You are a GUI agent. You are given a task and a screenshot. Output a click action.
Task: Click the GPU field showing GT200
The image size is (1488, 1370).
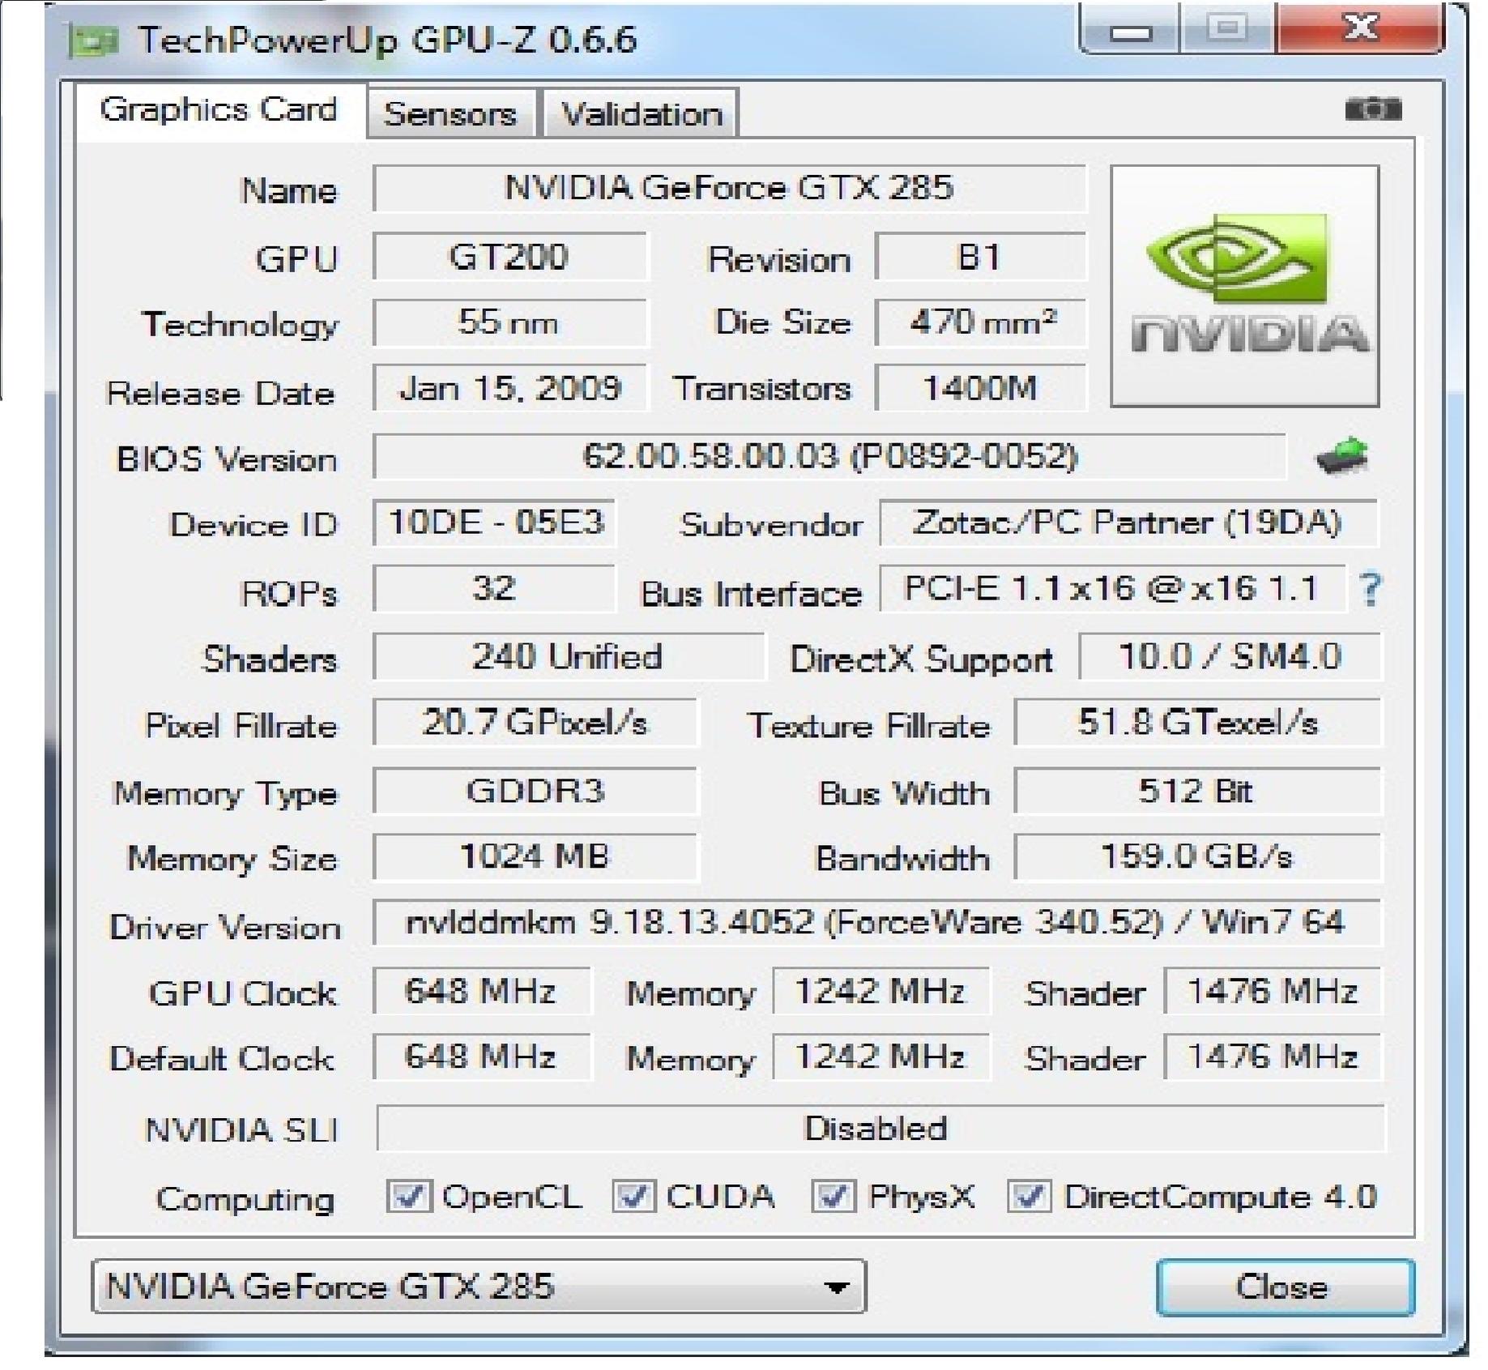[510, 257]
